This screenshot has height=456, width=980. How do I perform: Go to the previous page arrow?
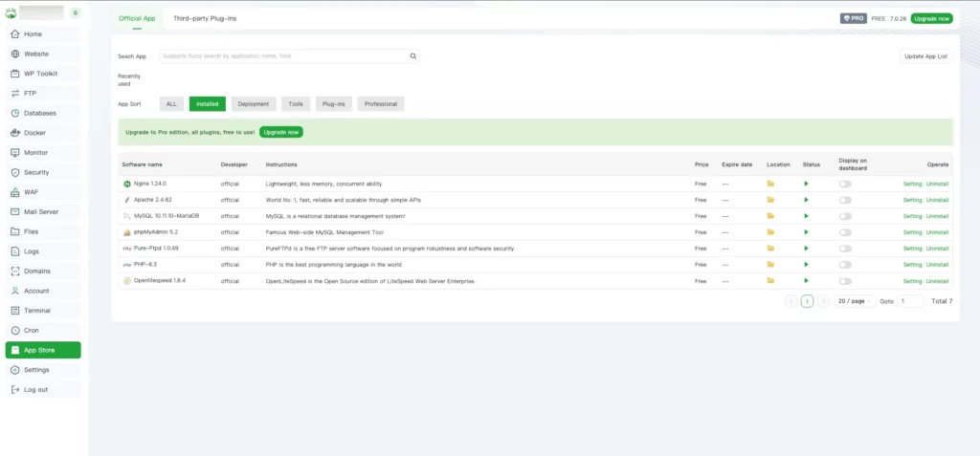pos(791,301)
